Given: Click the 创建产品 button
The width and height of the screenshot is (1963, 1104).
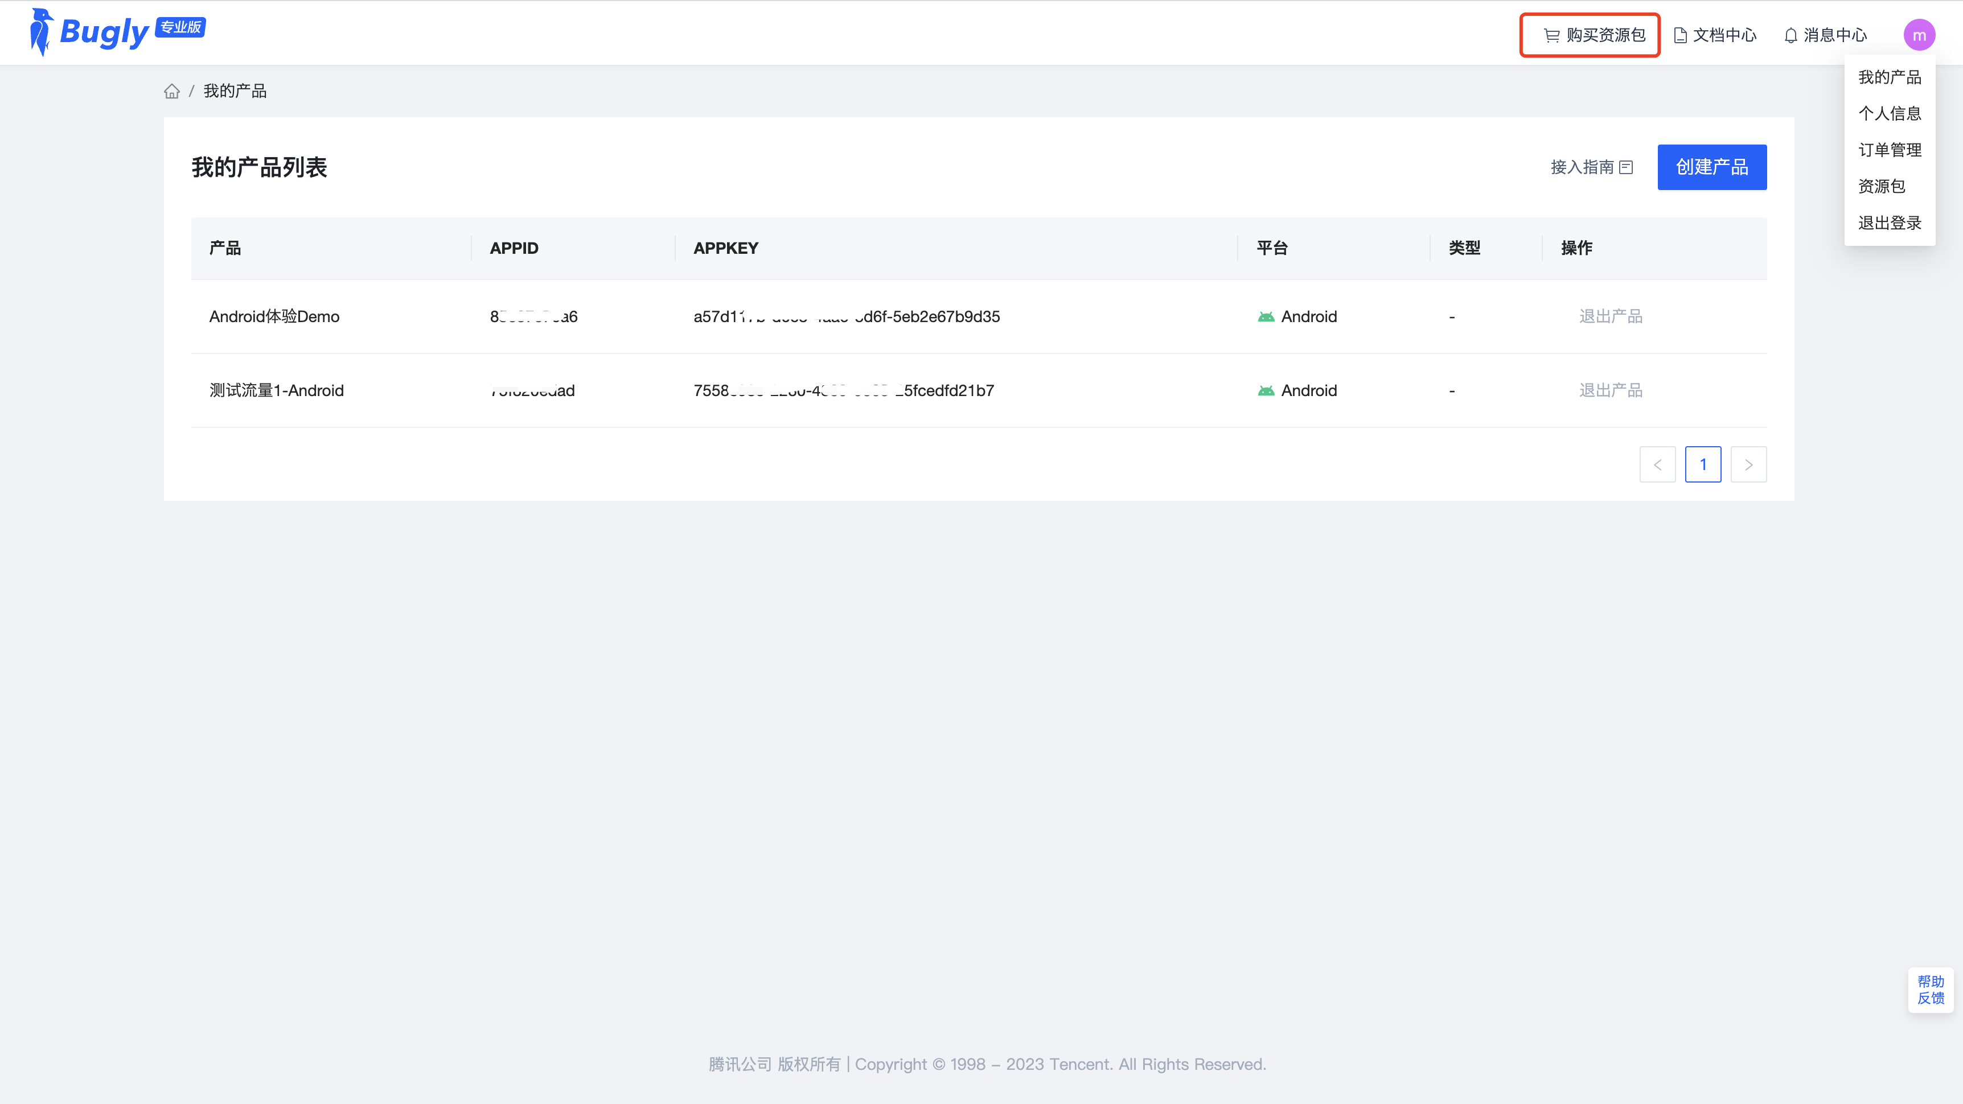Looking at the screenshot, I should (1711, 167).
